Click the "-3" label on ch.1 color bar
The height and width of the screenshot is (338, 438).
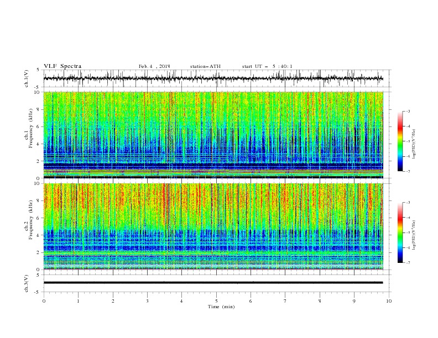coord(408,111)
